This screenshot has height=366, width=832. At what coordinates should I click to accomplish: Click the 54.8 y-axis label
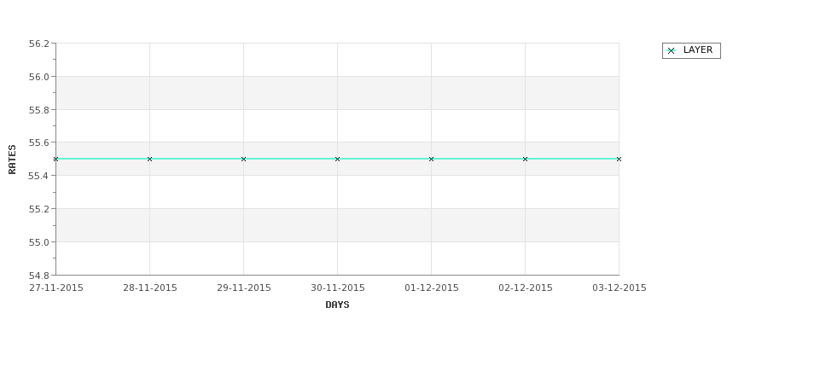coord(38,276)
